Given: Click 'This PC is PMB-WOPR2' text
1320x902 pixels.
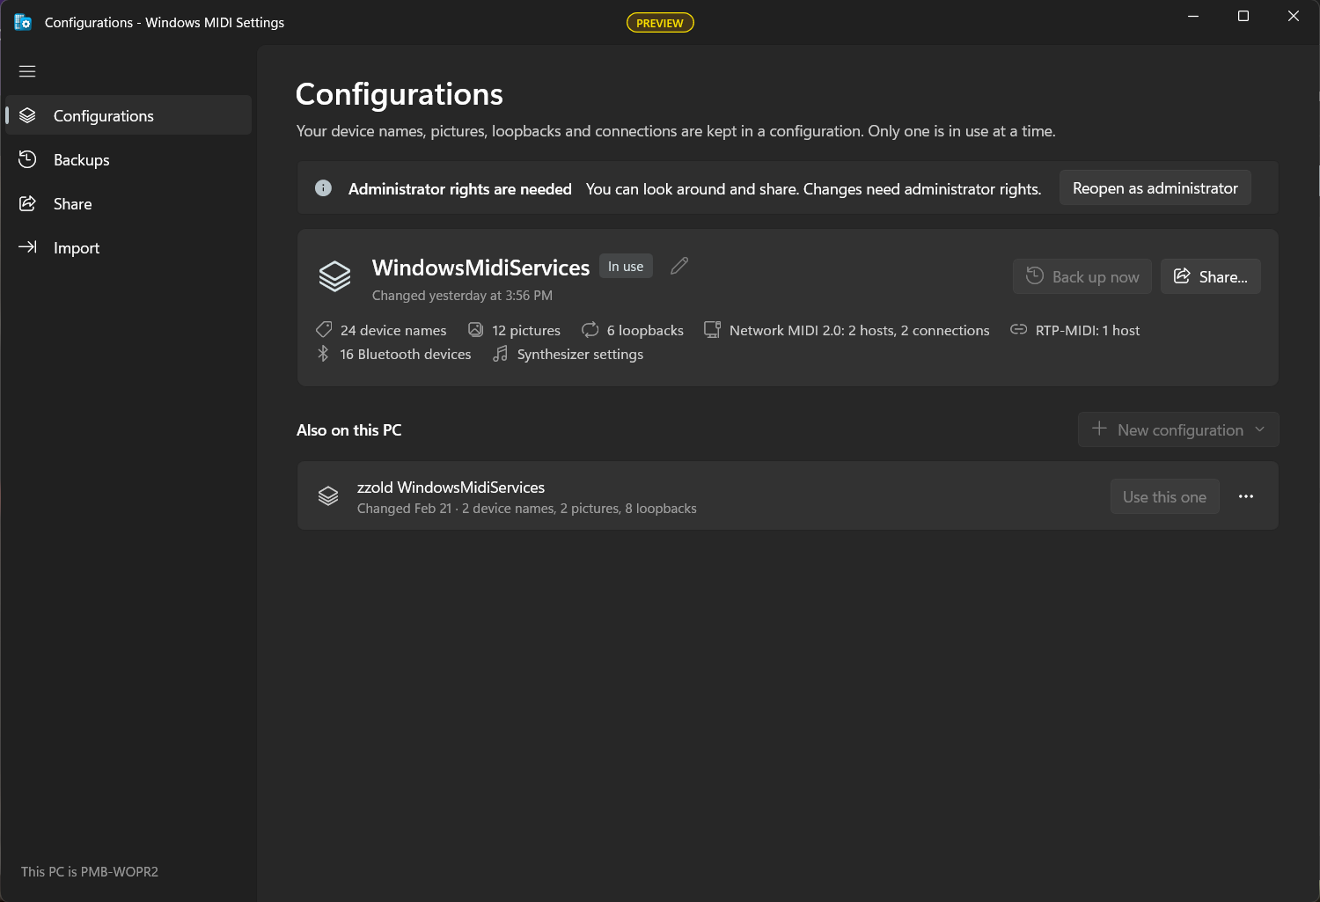Looking at the screenshot, I should pos(90,871).
